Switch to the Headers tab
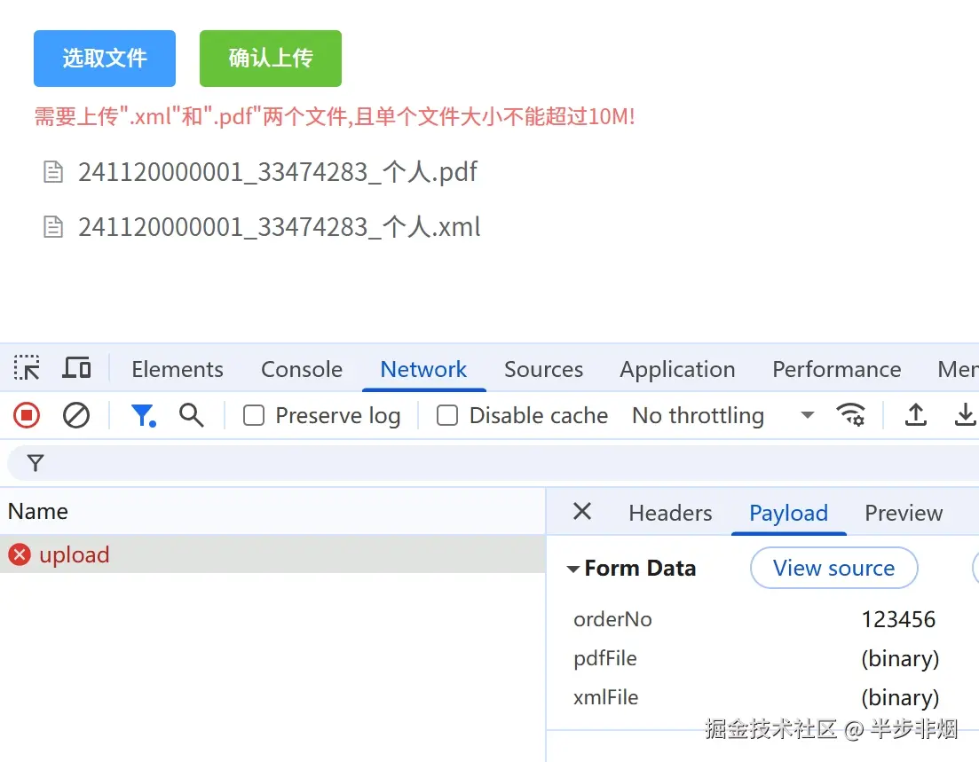 (670, 513)
